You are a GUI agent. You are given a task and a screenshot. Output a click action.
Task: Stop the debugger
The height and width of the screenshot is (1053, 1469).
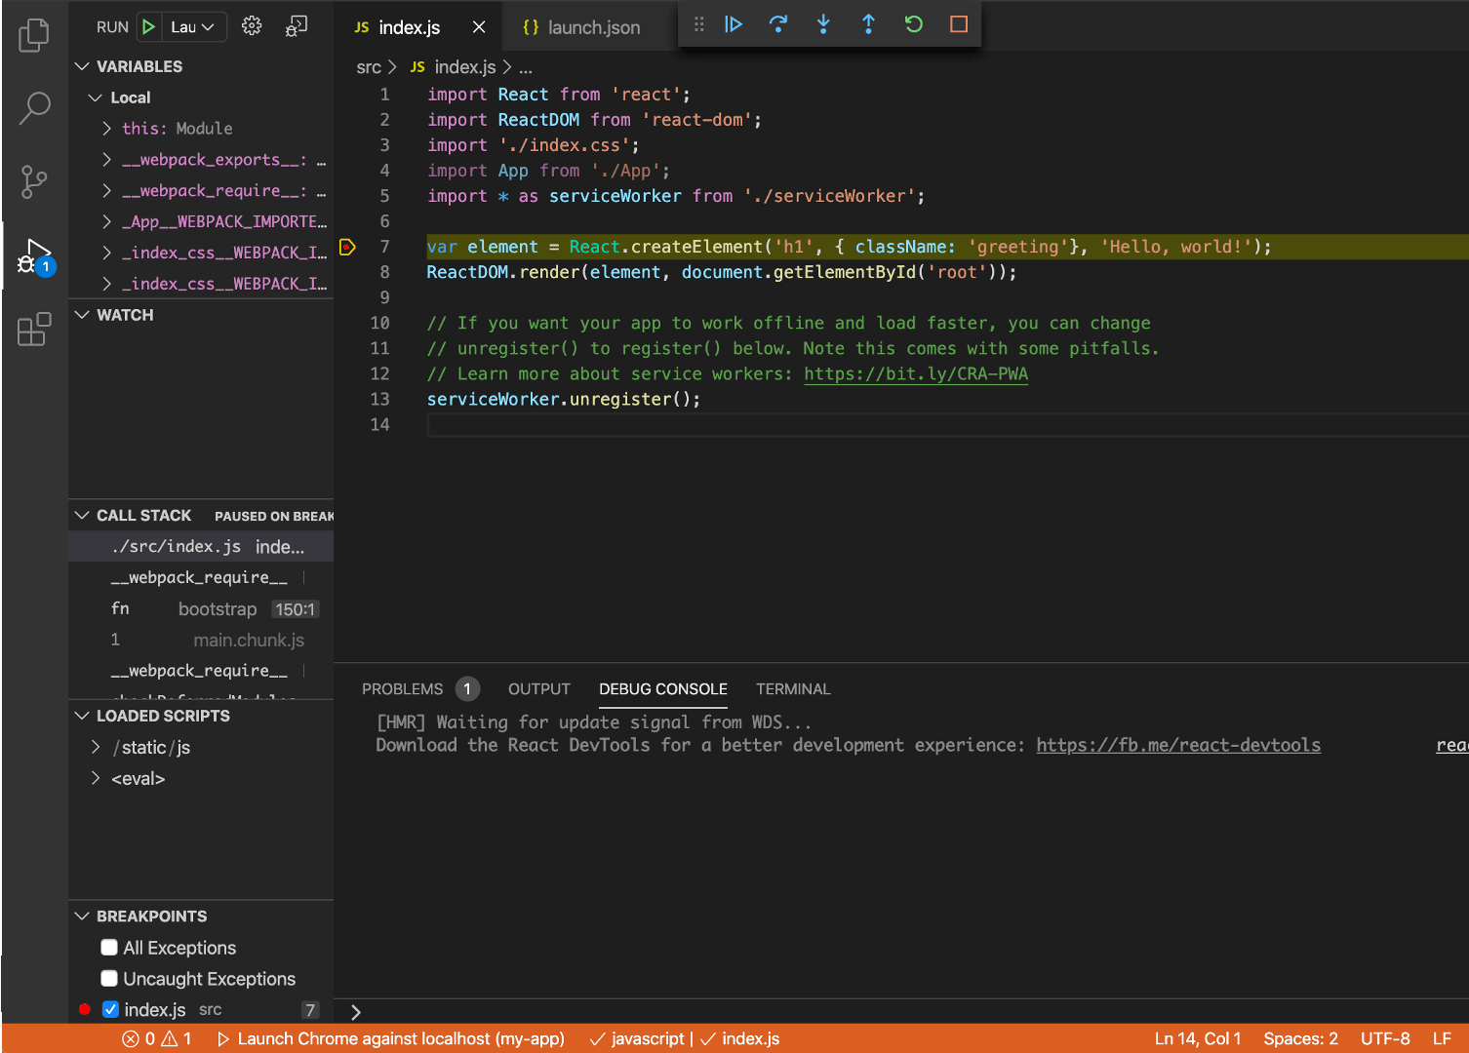958,24
